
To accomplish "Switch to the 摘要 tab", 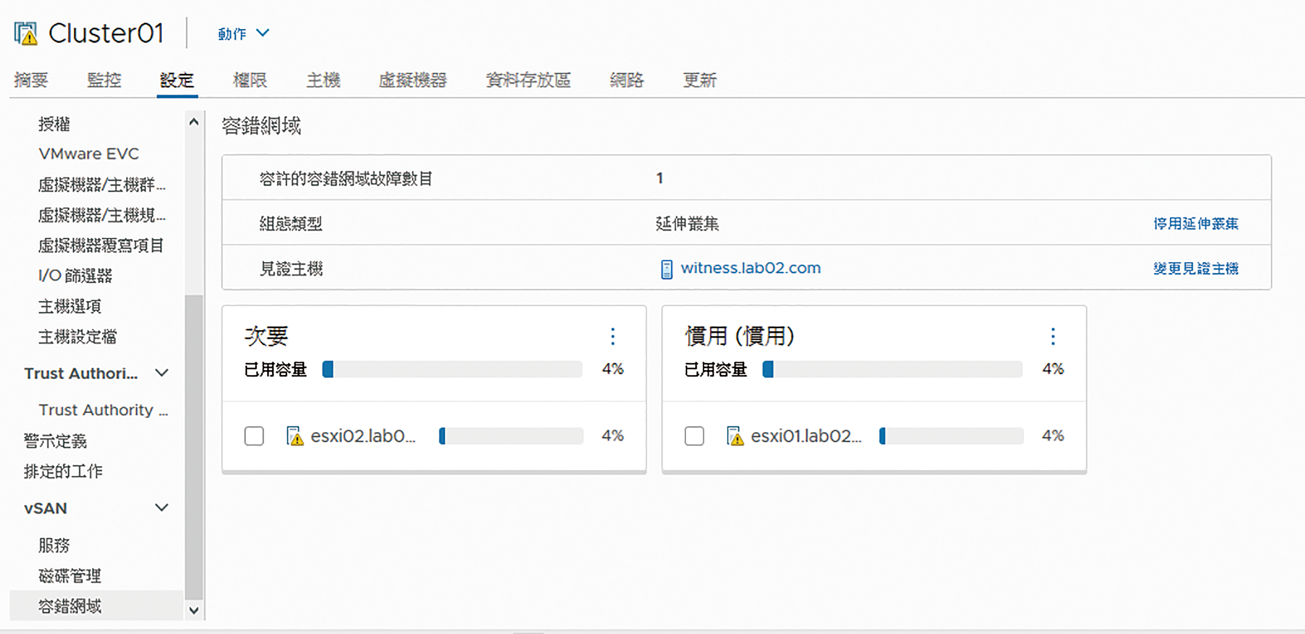I will click(31, 80).
